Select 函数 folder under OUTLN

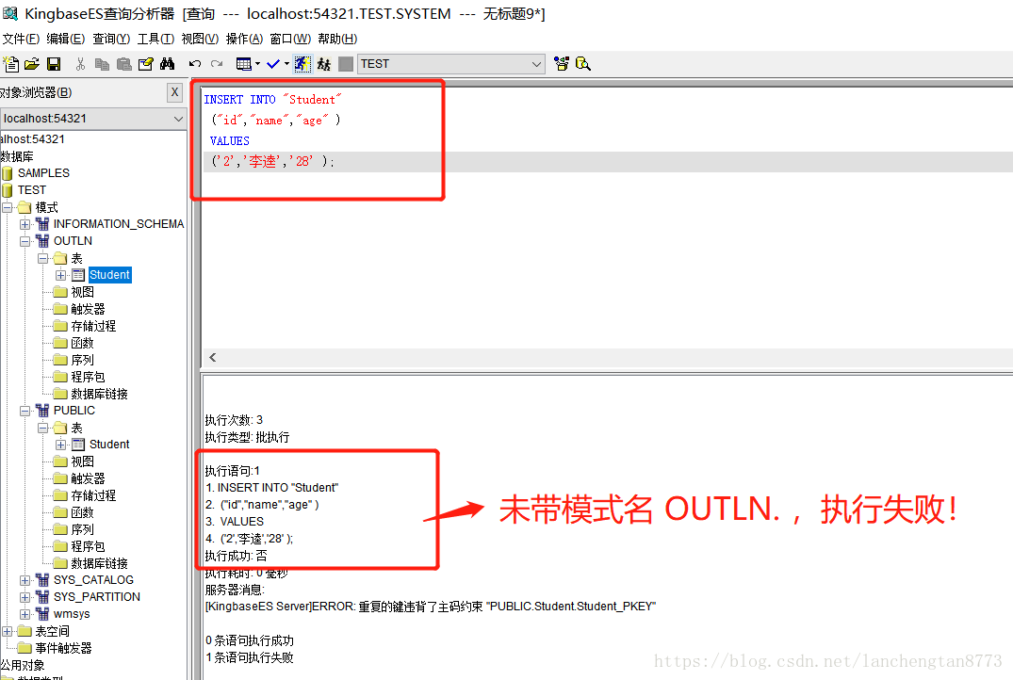pos(83,343)
